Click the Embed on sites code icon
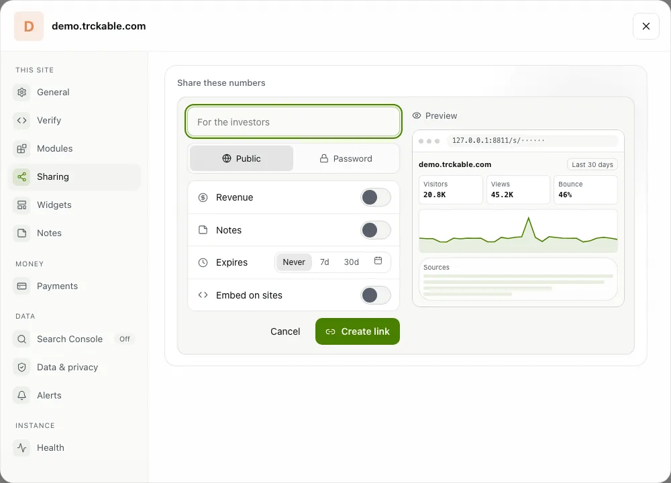The width and height of the screenshot is (671, 483). point(203,295)
